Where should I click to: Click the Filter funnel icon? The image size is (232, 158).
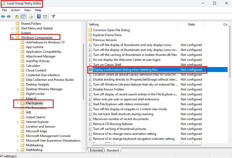coord(53,17)
